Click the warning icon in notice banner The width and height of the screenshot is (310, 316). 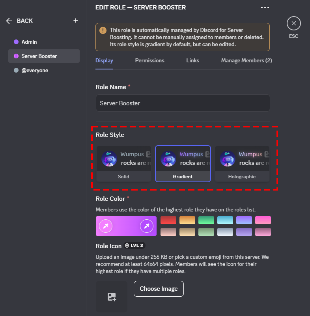click(x=103, y=31)
